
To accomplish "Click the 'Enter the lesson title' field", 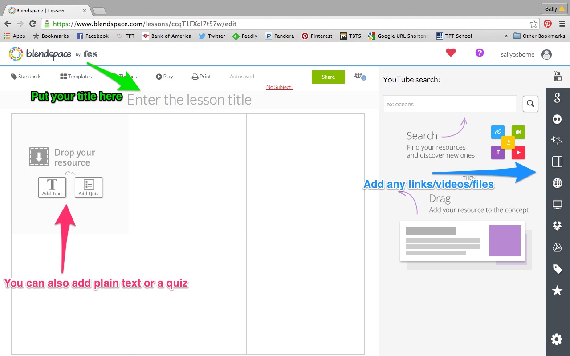I will pos(190,100).
